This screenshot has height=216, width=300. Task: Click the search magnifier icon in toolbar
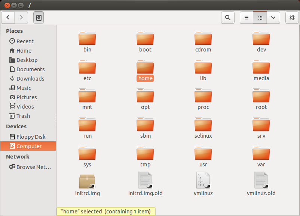click(x=227, y=18)
